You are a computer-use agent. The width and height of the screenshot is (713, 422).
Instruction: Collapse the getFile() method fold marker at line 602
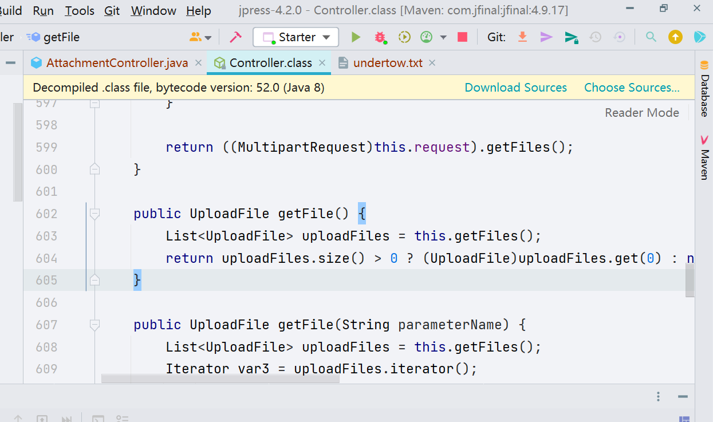[95, 214]
